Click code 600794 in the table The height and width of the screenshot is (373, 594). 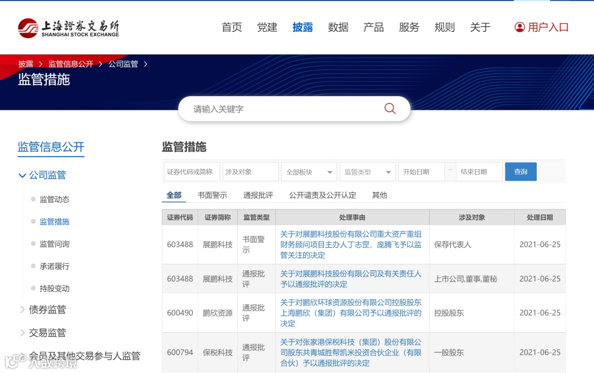[180, 353]
